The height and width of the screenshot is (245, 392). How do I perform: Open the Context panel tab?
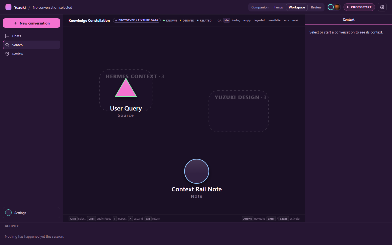(348, 20)
